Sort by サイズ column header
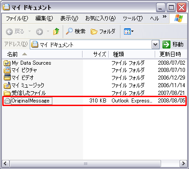Screen dimensions: 189x169 pyautogui.click(x=96, y=54)
